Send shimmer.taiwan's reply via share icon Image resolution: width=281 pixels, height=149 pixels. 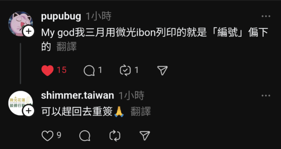point(145,136)
